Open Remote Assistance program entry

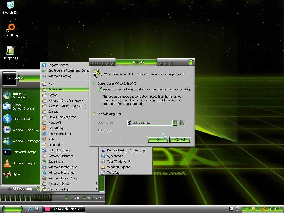[70, 156]
